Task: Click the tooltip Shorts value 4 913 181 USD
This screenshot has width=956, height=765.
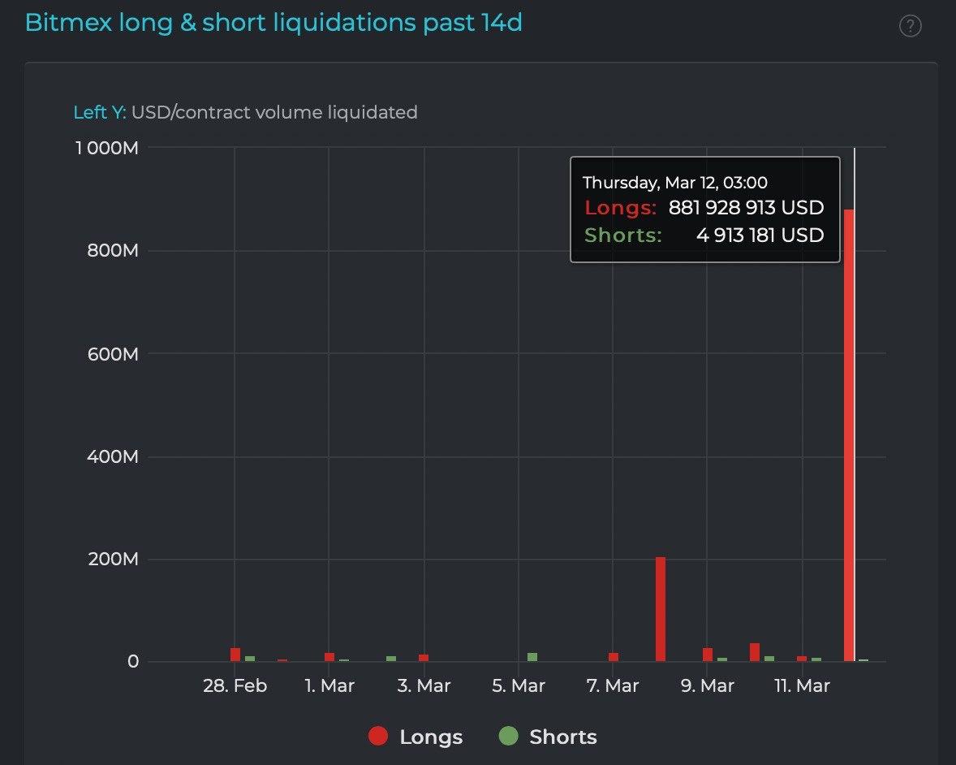Action: [x=760, y=236]
